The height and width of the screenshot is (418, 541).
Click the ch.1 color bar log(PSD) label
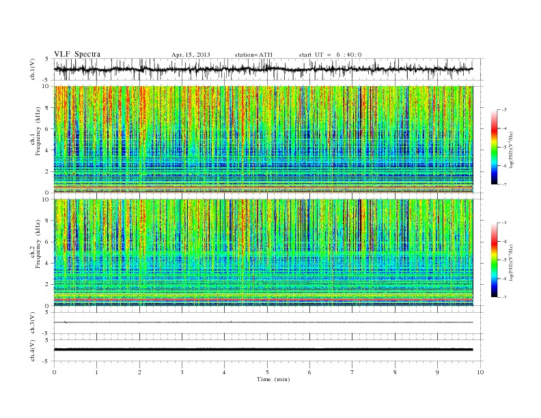pyautogui.click(x=511, y=150)
